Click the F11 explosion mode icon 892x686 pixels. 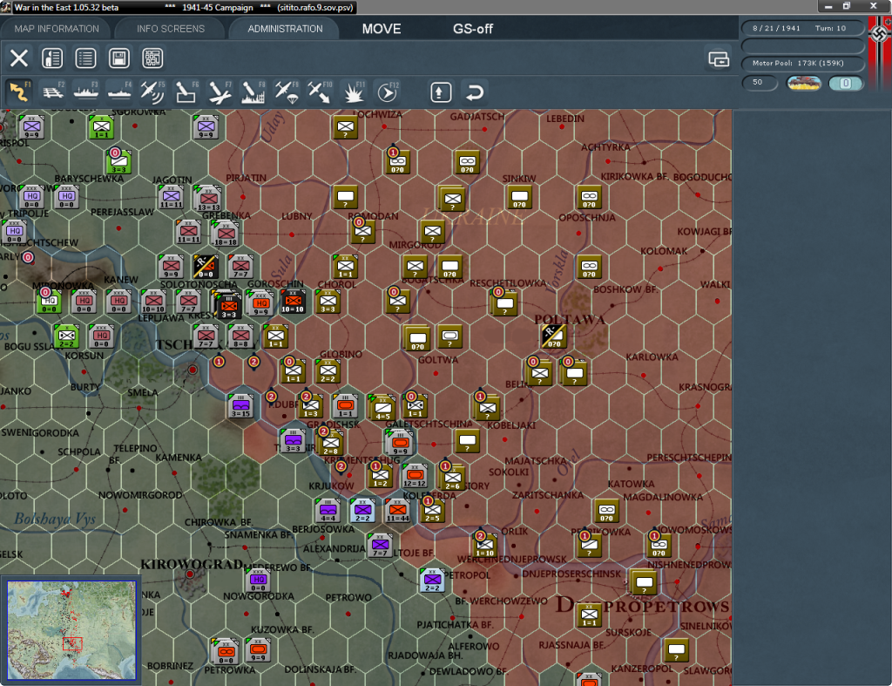point(354,92)
